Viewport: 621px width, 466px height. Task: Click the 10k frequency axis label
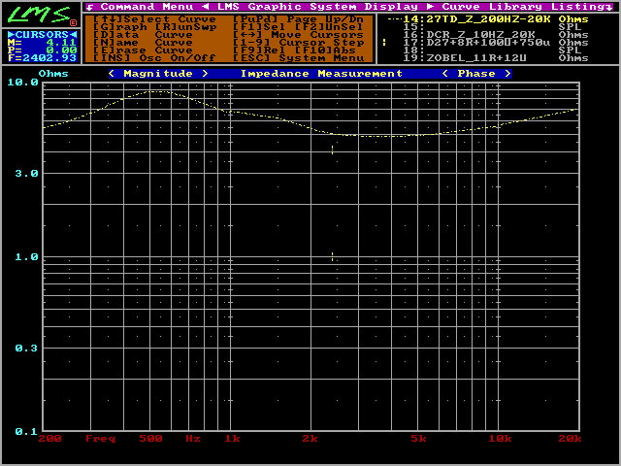(x=500, y=439)
